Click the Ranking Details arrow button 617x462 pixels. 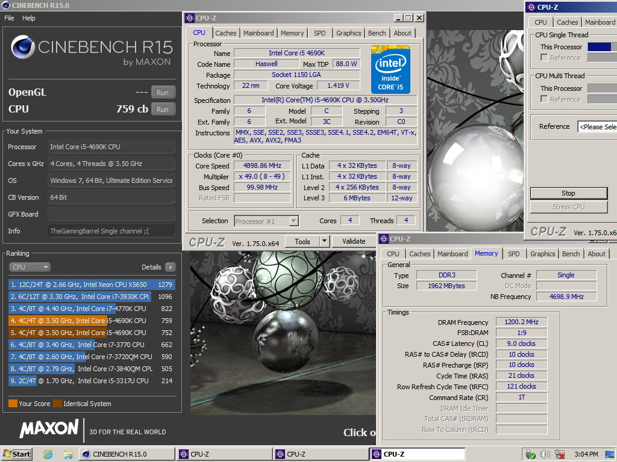(171, 267)
